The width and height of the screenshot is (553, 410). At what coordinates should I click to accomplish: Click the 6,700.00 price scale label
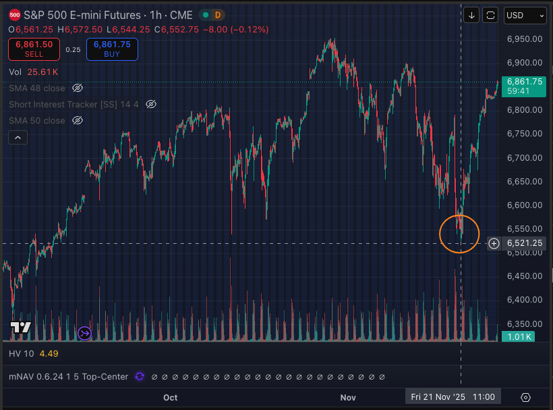point(525,157)
